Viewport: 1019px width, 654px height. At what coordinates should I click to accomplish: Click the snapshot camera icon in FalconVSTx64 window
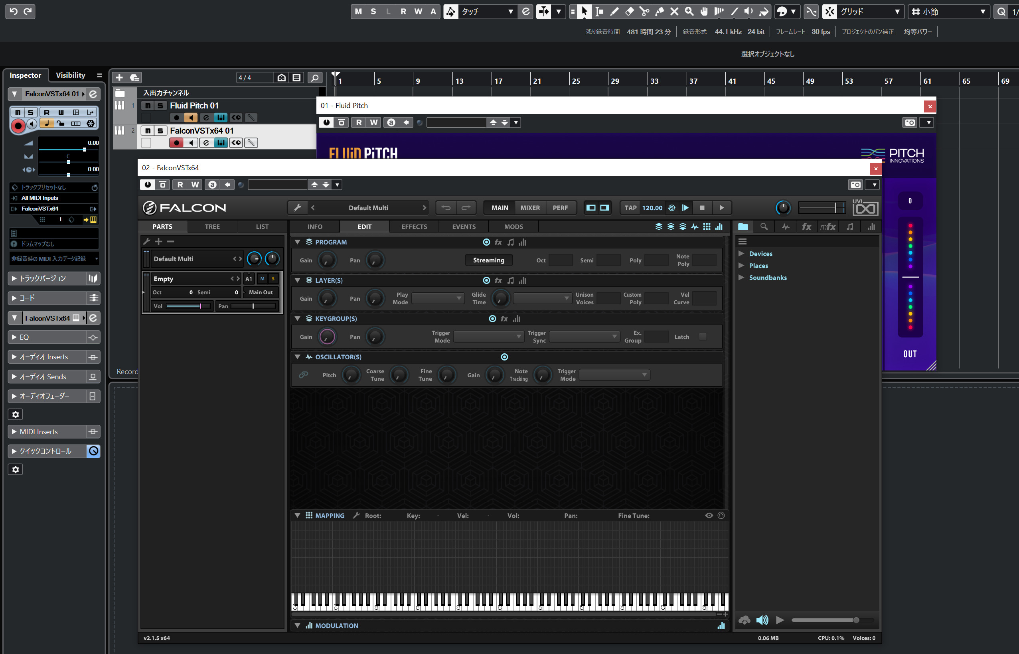point(855,185)
